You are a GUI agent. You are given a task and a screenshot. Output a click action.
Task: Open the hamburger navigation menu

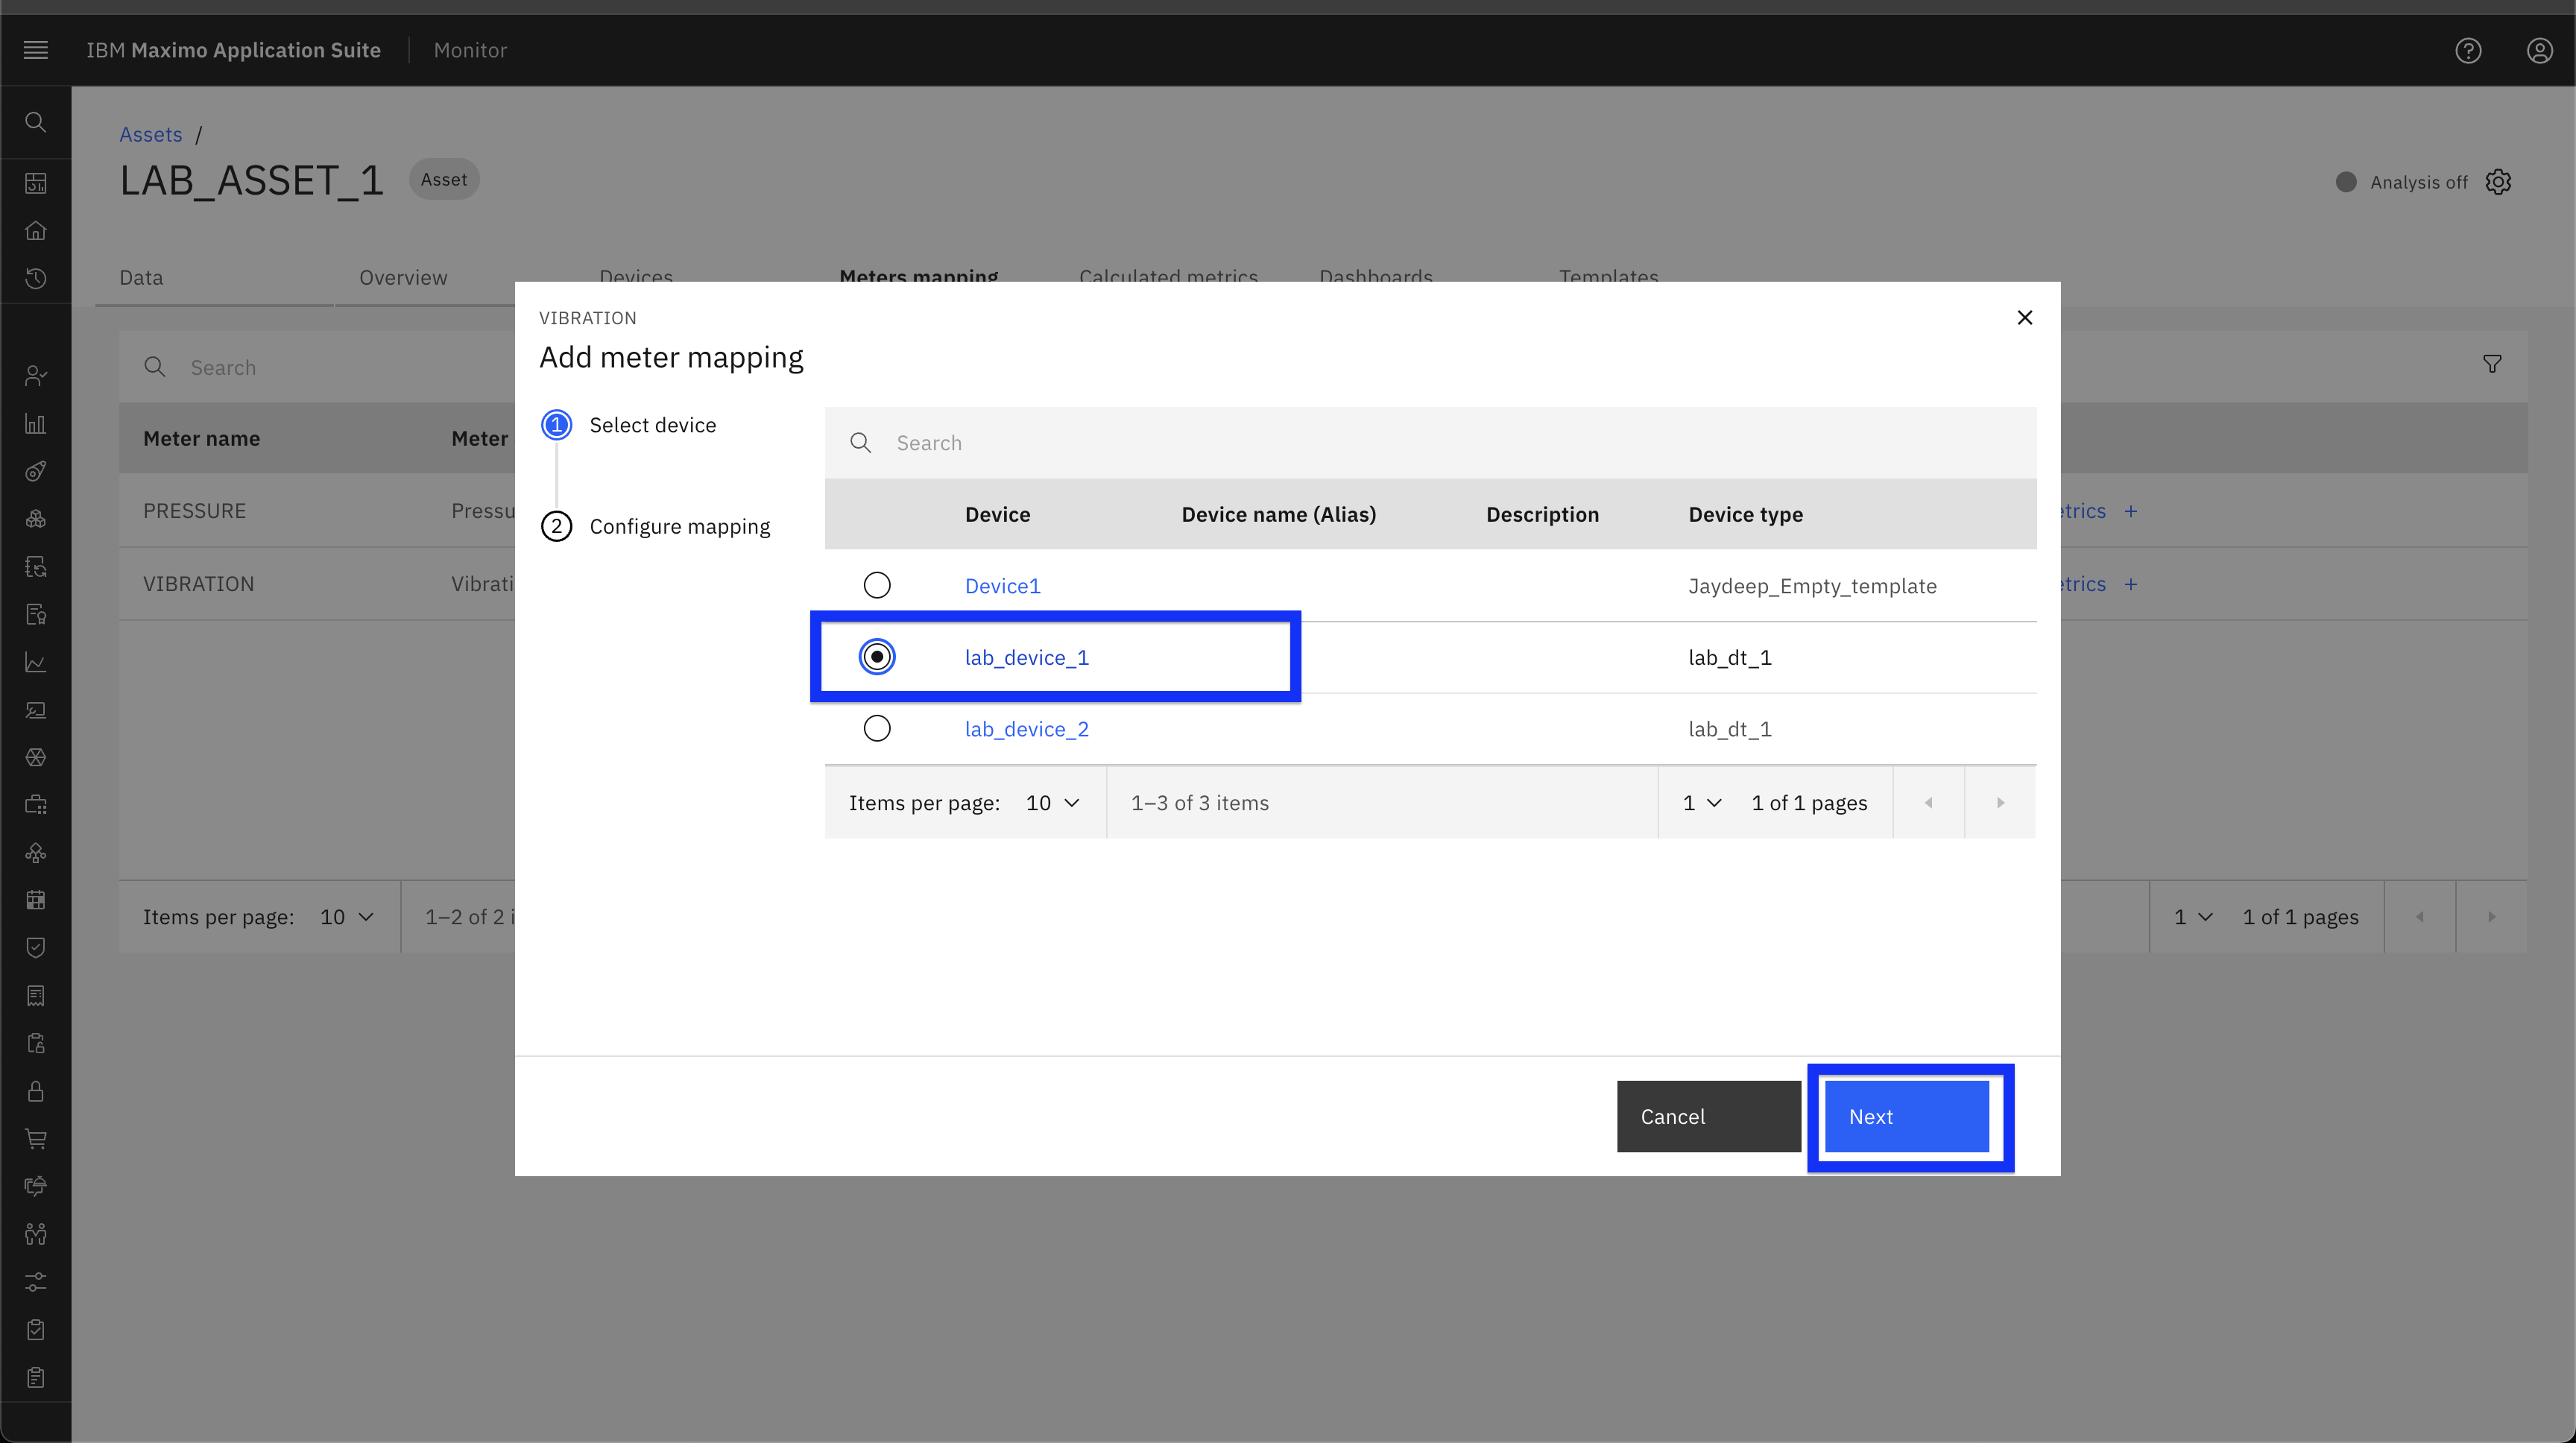coord(36,50)
